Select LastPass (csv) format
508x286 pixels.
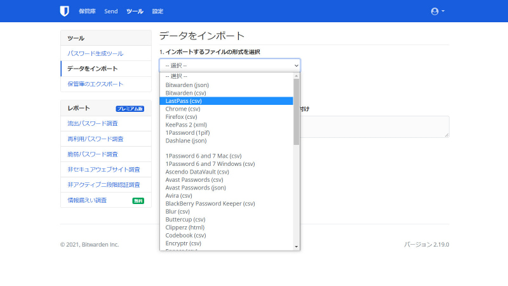pos(226,101)
